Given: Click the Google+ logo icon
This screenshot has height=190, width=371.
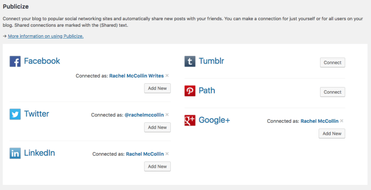Looking at the screenshot, I should 190,120.
